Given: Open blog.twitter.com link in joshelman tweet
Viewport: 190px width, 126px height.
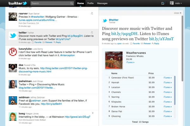Looking at the screenshot, I should pyautogui.click(x=37, y=88).
